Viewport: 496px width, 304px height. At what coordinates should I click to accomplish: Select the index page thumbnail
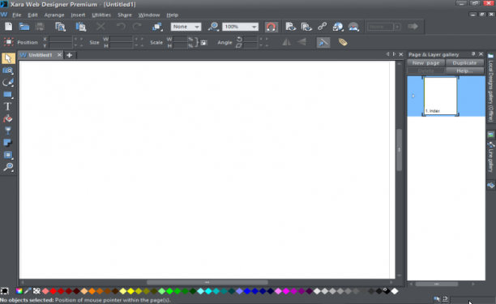click(440, 96)
